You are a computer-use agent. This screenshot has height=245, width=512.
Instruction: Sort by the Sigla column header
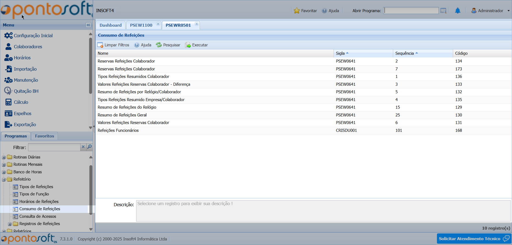tap(340, 53)
